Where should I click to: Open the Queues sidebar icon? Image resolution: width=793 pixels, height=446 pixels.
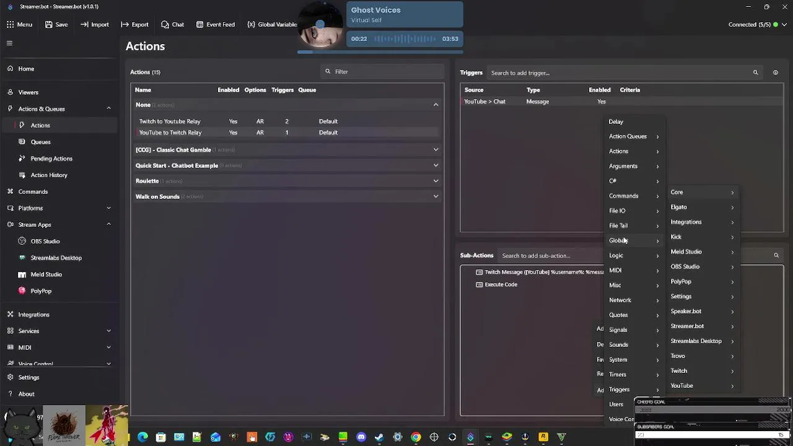22,142
